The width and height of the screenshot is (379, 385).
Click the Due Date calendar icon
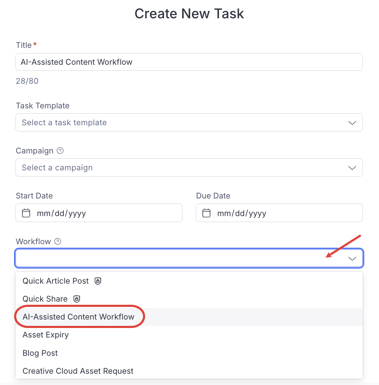tap(206, 213)
